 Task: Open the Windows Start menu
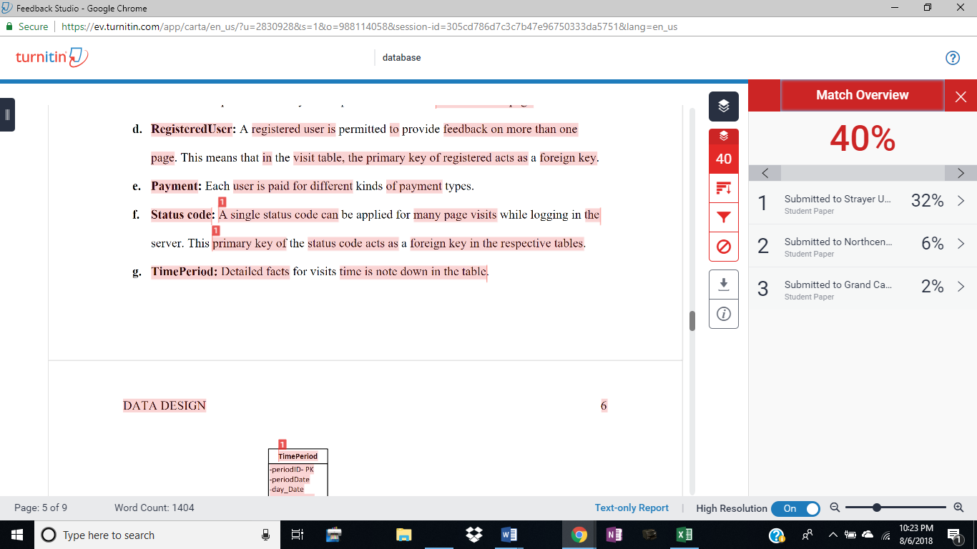(17, 535)
